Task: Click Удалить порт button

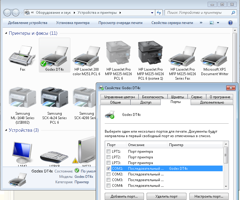Action: coord(166,196)
